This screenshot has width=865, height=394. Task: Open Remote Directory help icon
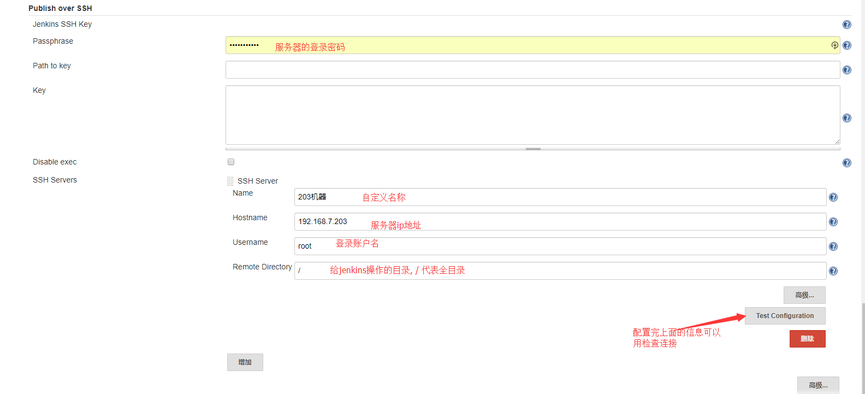pos(833,271)
